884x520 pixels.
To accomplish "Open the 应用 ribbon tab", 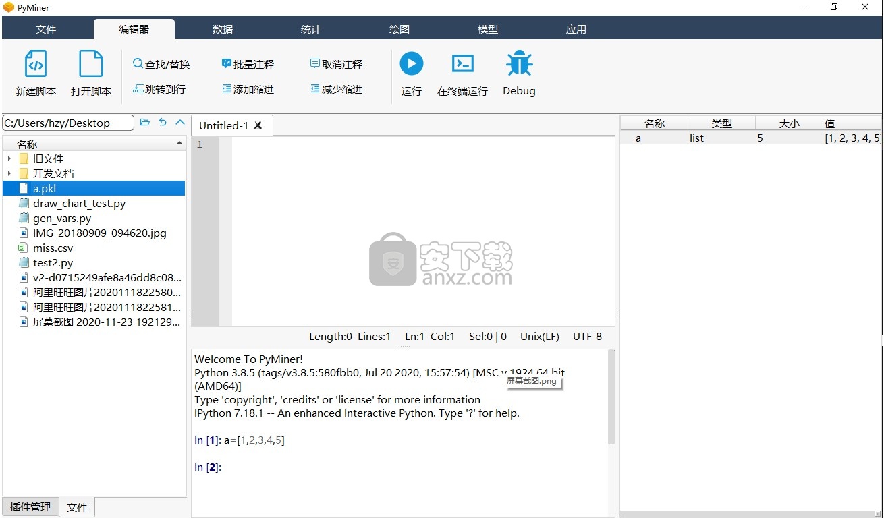I will pos(576,29).
